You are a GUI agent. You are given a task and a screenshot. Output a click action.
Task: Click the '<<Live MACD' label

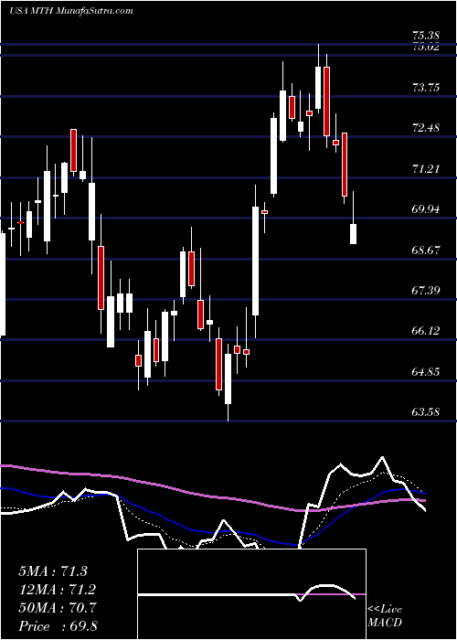click(x=385, y=615)
